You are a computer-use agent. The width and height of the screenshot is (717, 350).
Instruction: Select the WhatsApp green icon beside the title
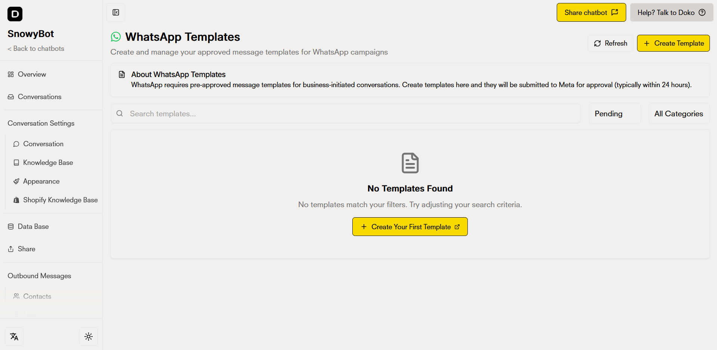tap(116, 37)
